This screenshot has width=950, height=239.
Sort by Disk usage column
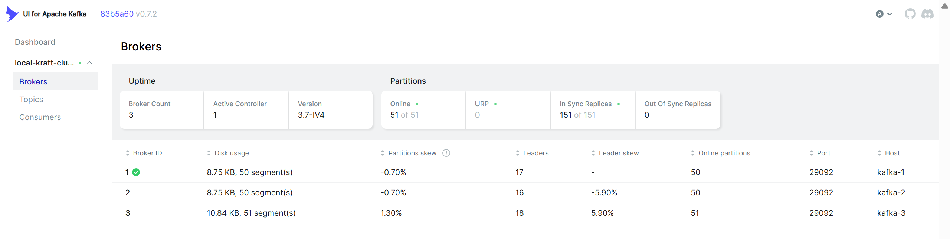[231, 153]
